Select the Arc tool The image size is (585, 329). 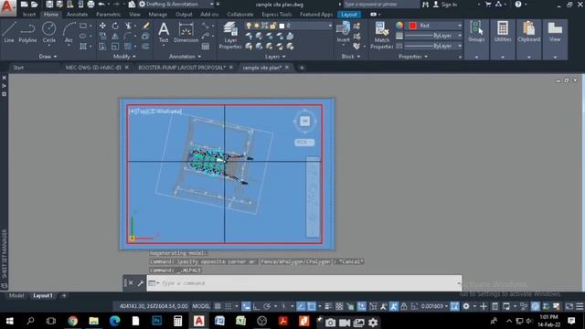click(x=69, y=32)
